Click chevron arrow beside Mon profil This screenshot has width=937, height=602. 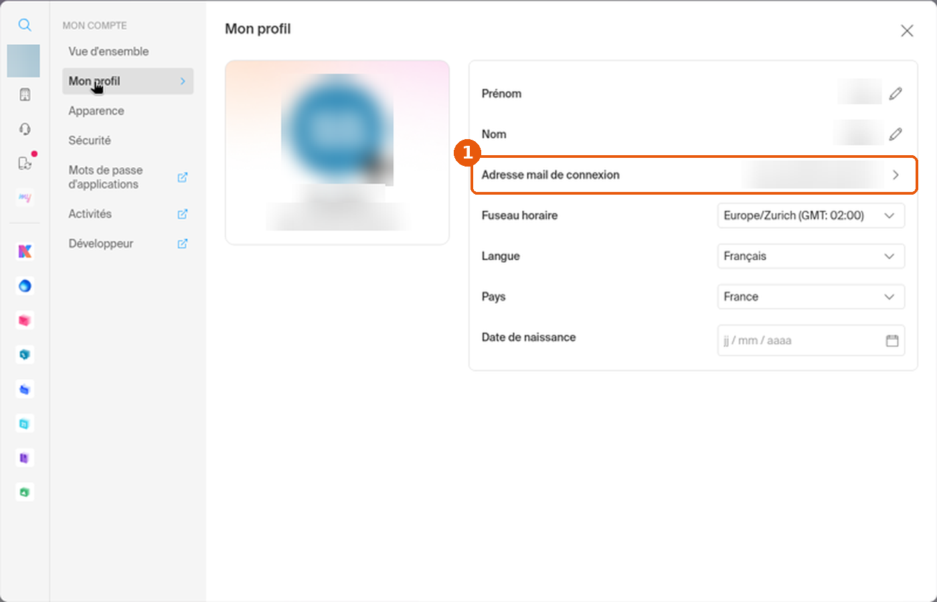tap(183, 81)
